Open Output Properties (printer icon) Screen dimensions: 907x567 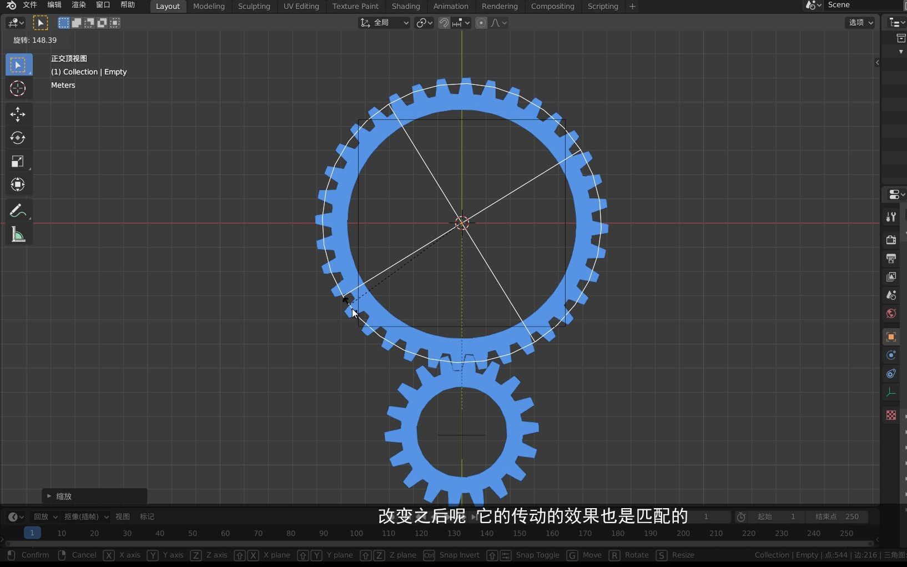891,258
